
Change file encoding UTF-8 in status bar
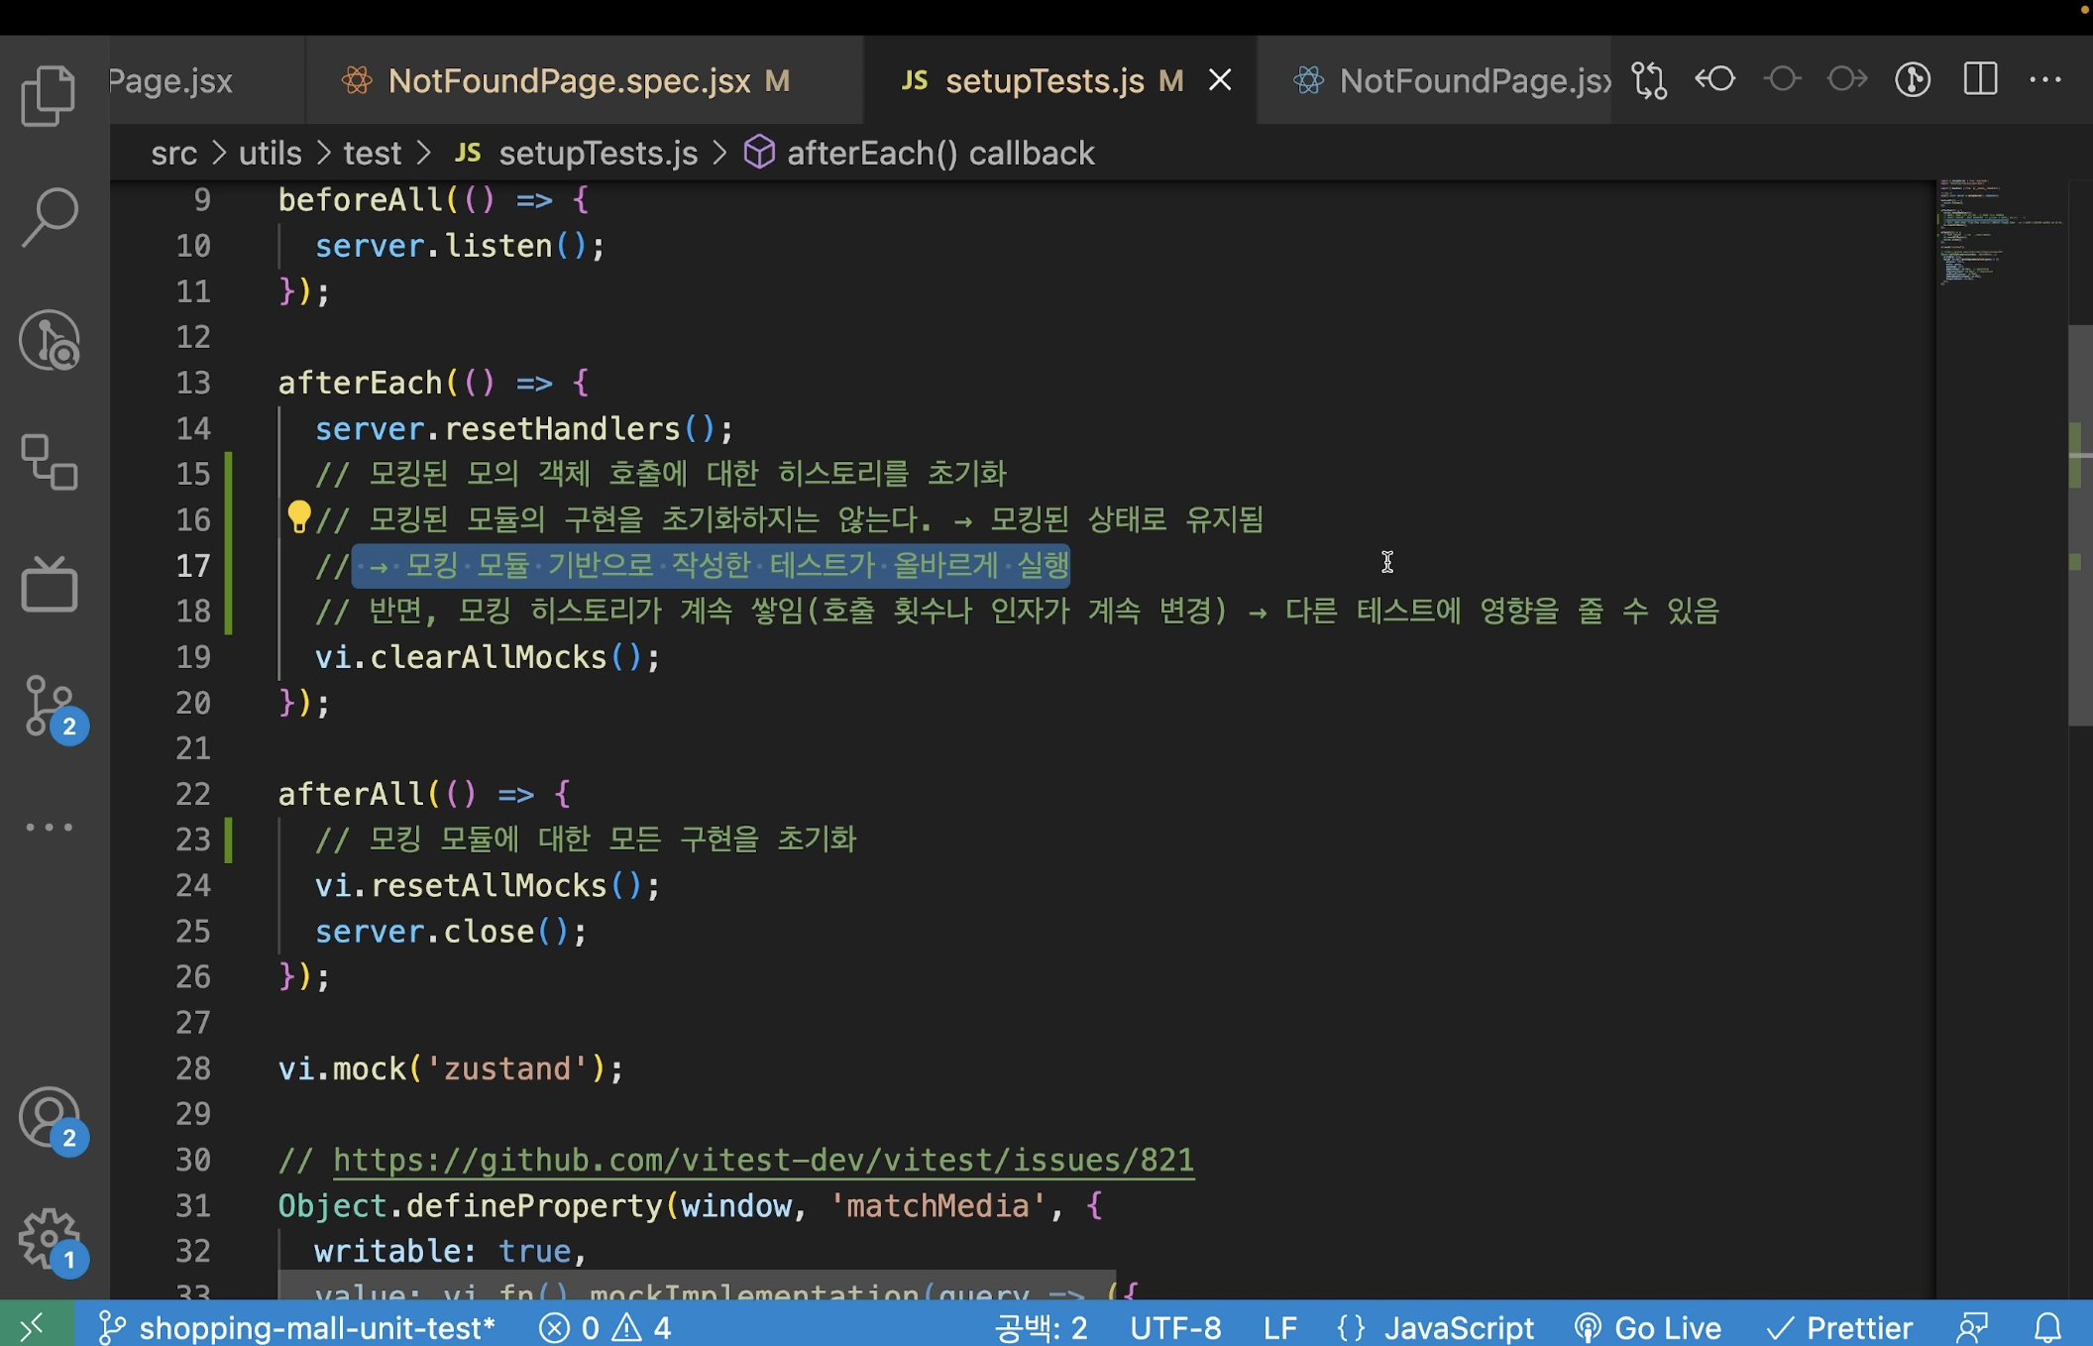point(1175,1327)
